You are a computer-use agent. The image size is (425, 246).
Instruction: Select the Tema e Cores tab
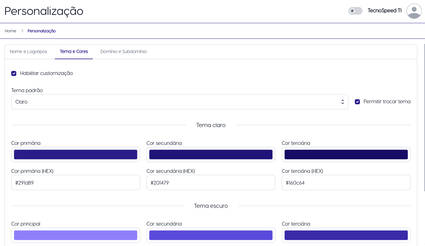pos(74,51)
